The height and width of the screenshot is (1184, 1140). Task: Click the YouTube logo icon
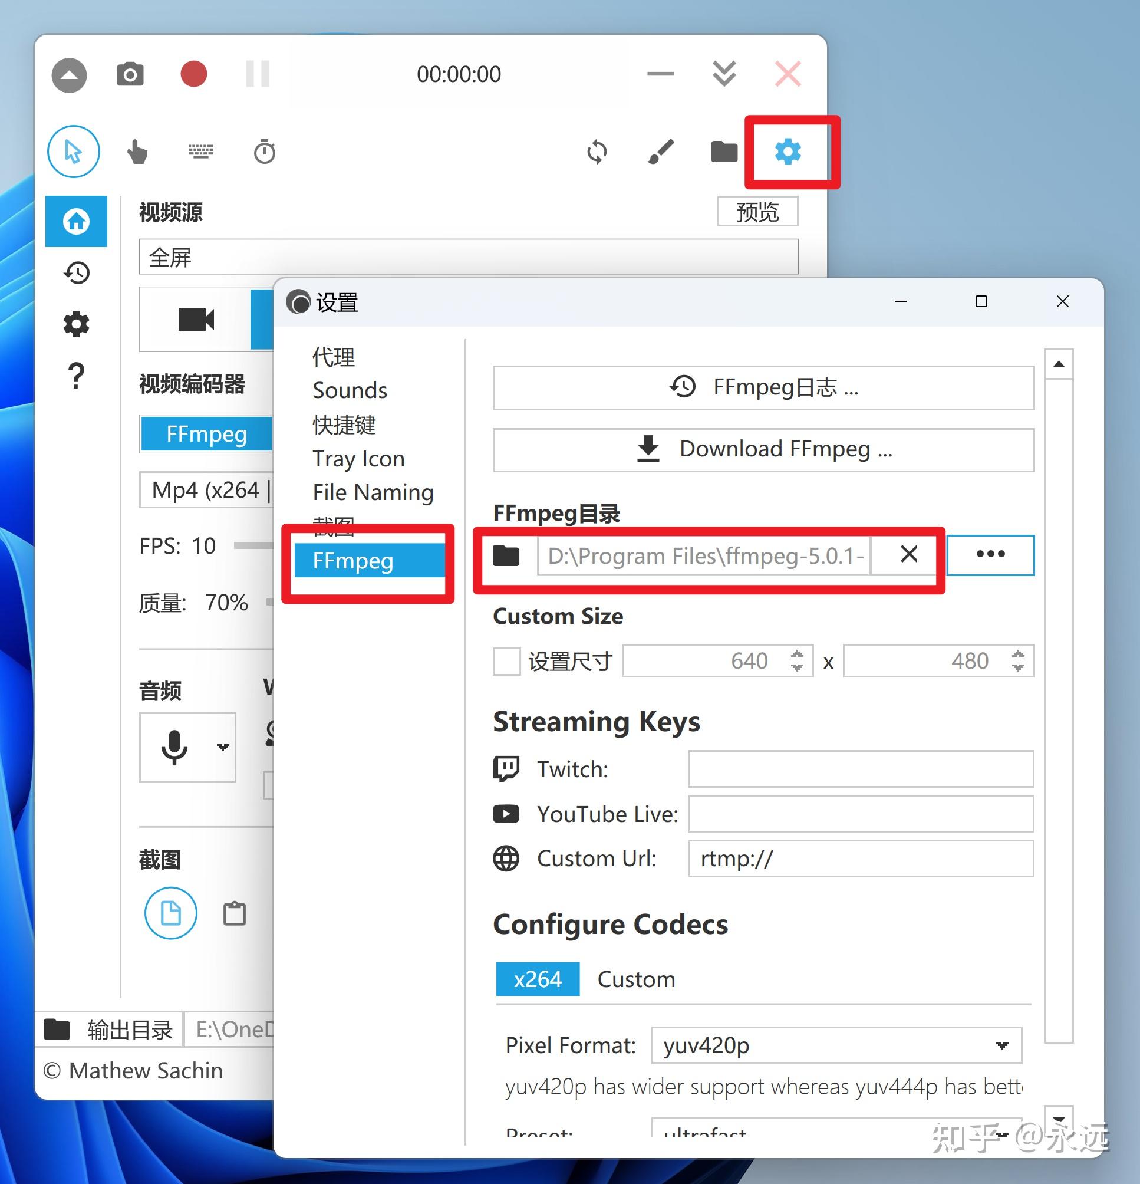506,814
